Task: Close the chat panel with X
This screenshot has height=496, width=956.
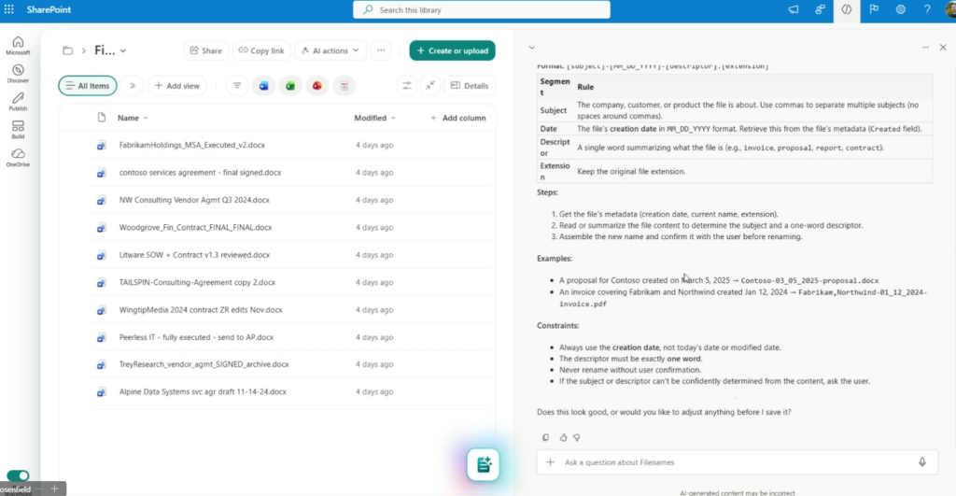Action: tap(943, 47)
